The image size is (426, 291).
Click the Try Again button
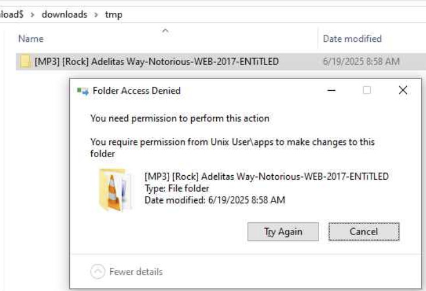283,232
